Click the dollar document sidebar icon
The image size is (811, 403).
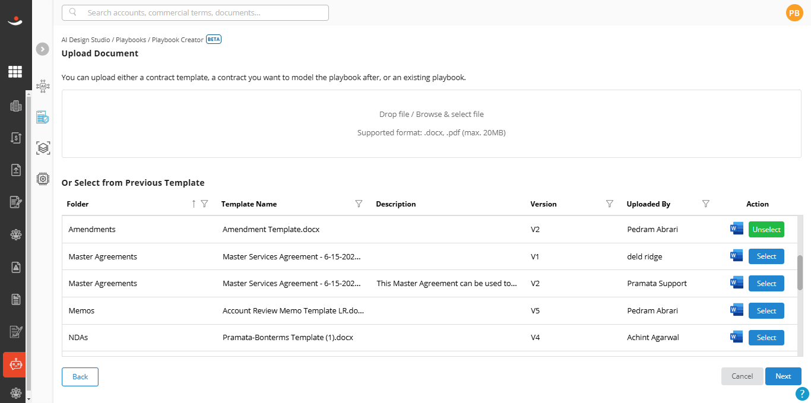tap(15, 138)
